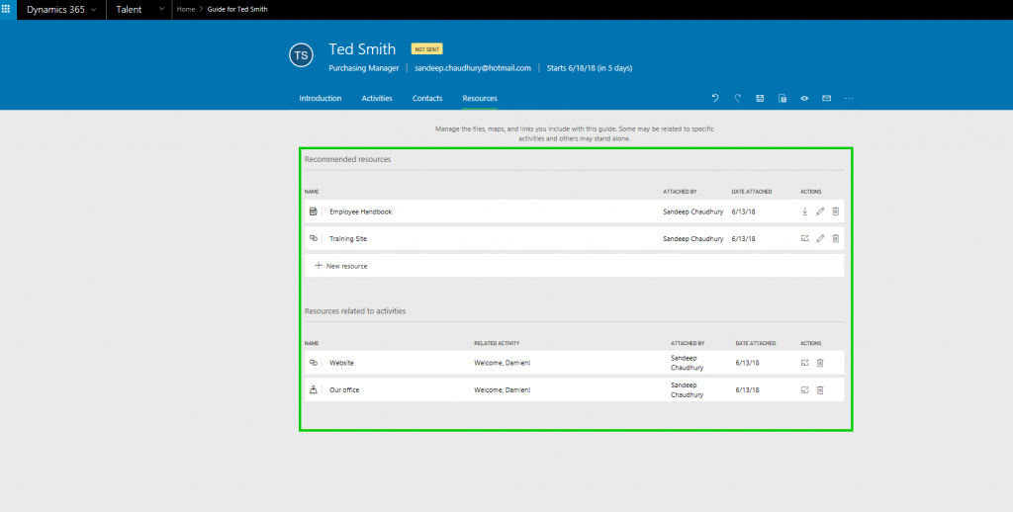Click the Employee Handbook document icon

pos(314,212)
